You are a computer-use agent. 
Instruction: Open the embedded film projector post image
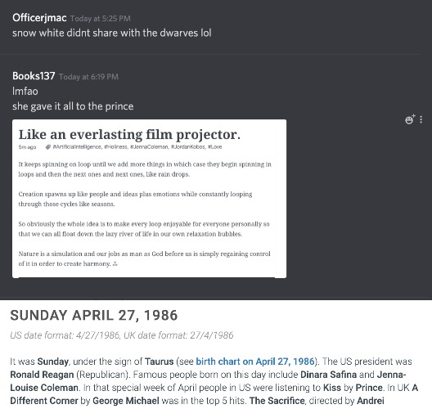(x=149, y=199)
